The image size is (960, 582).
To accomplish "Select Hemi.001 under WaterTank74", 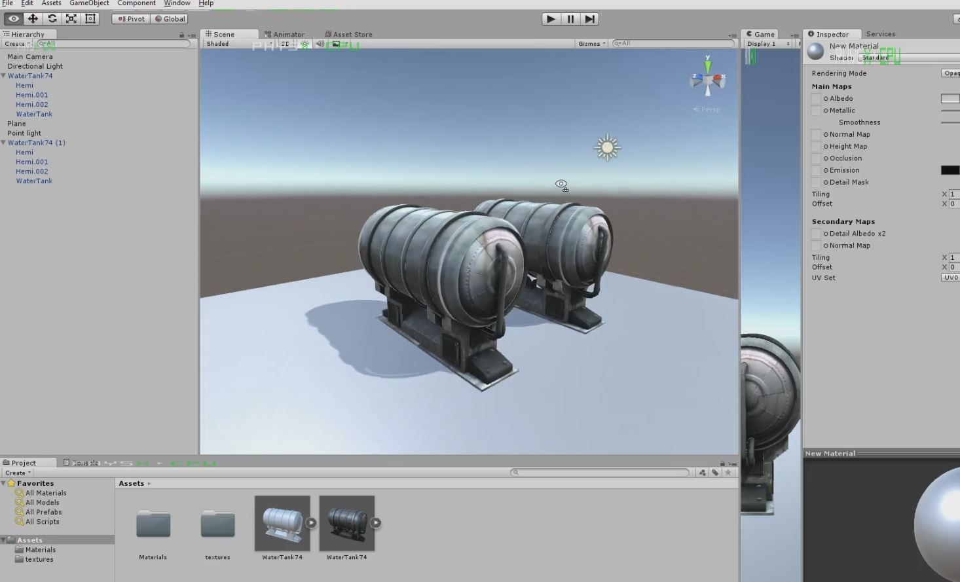I will click(x=32, y=95).
